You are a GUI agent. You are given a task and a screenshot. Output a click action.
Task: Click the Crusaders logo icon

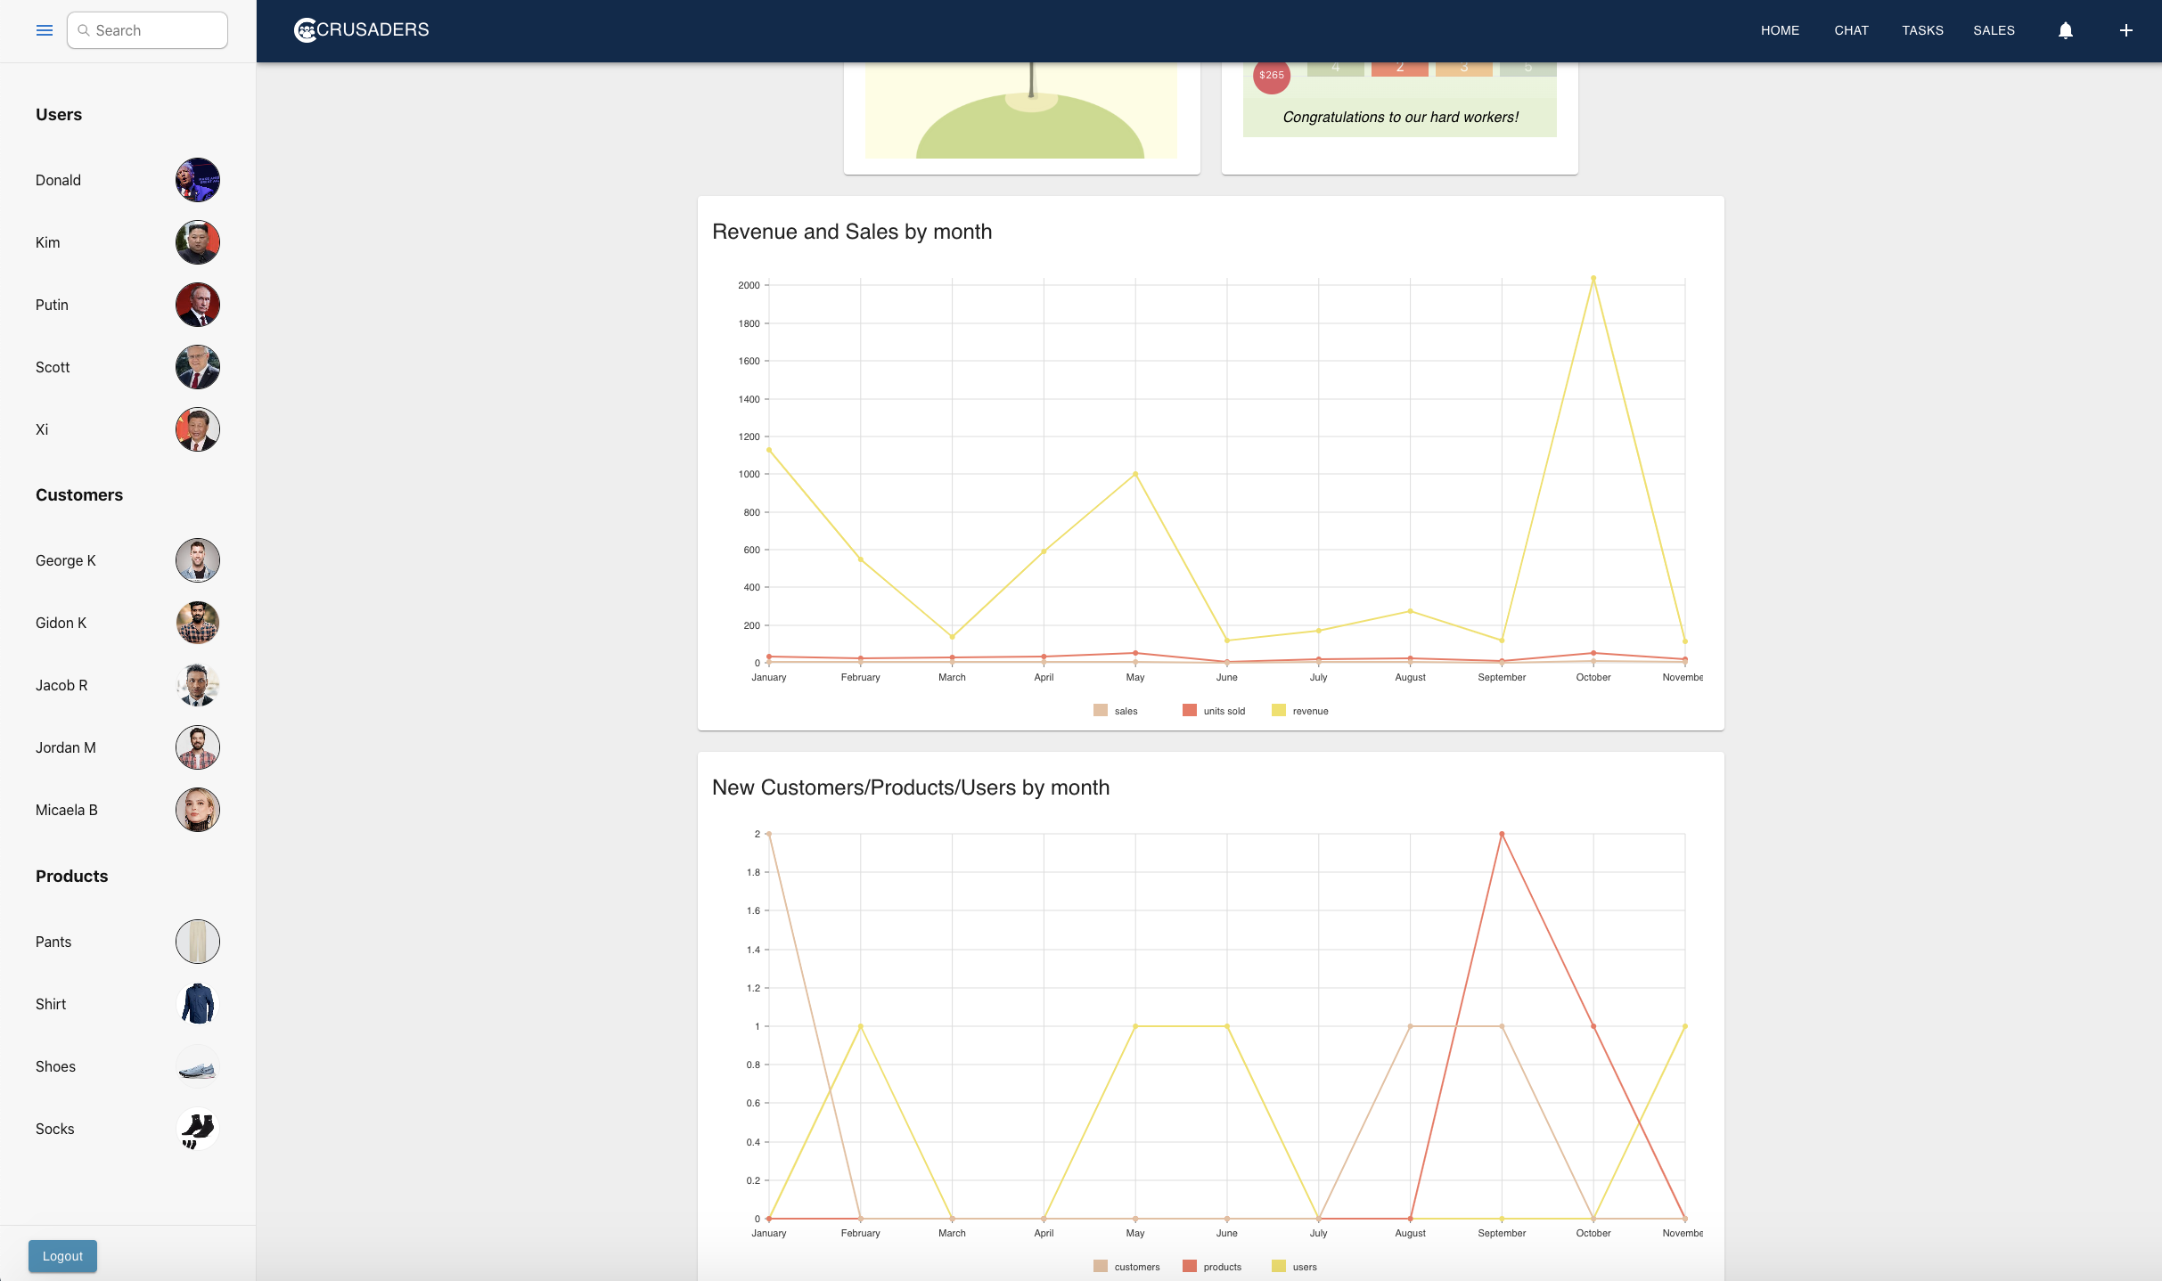305,30
